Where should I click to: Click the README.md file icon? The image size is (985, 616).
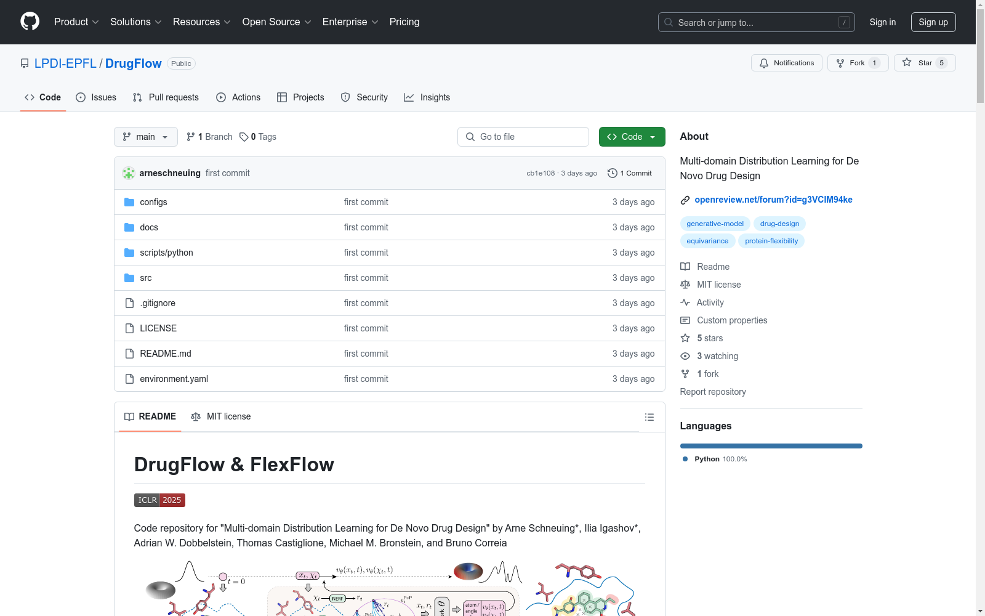(x=129, y=354)
